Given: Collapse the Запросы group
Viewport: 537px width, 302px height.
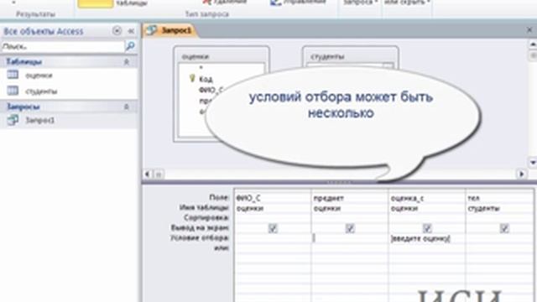Looking at the screenshot, I should tap(127, 107).
